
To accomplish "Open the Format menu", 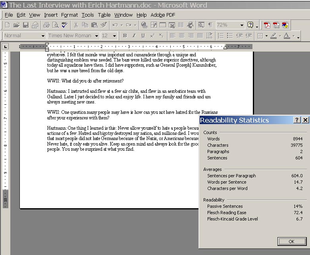I will (x=69, y=15).
